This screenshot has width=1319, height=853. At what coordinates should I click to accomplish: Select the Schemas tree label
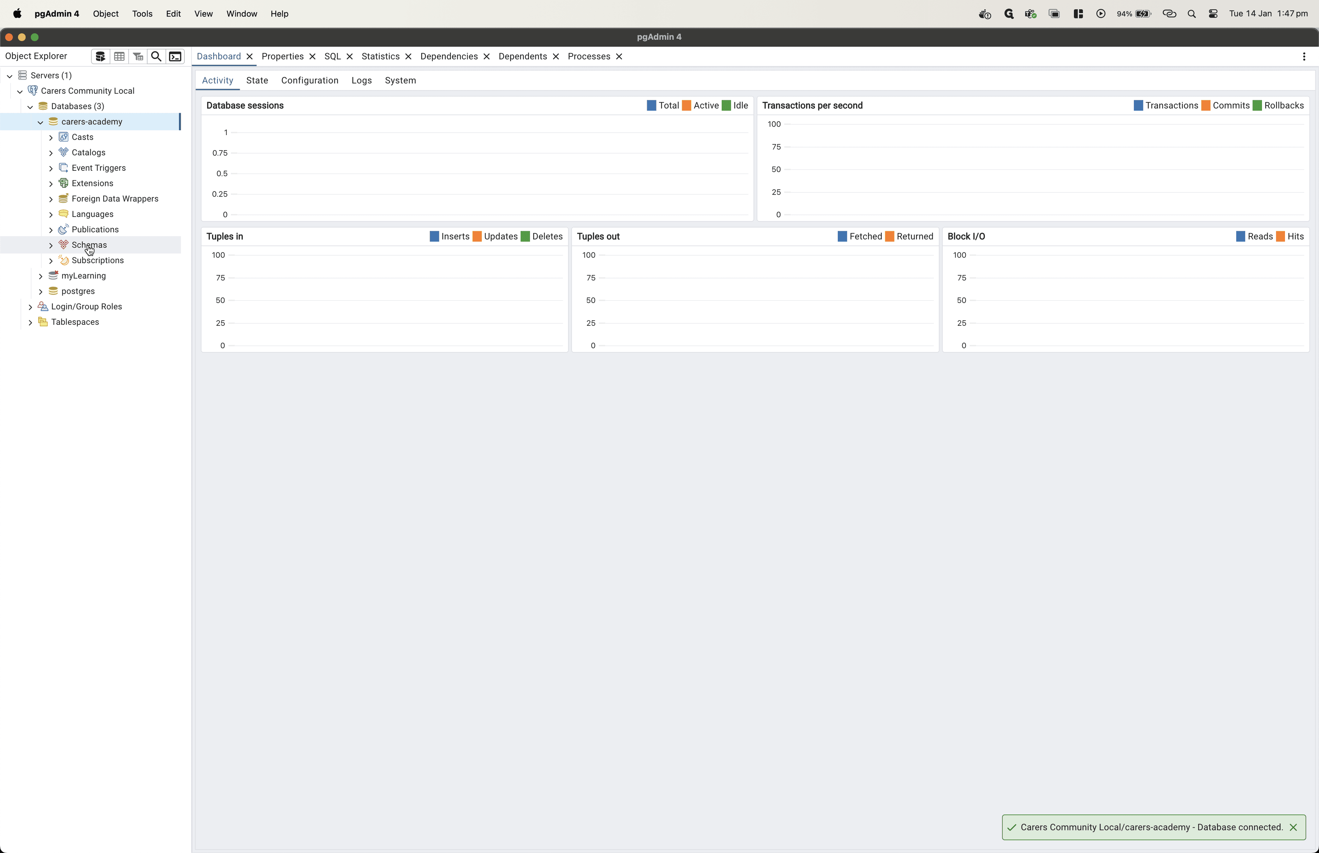[x=89, y=245]
